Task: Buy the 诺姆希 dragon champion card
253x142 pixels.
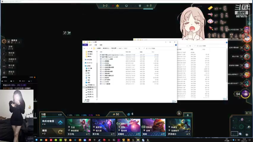Action: (x=129, y=127)
